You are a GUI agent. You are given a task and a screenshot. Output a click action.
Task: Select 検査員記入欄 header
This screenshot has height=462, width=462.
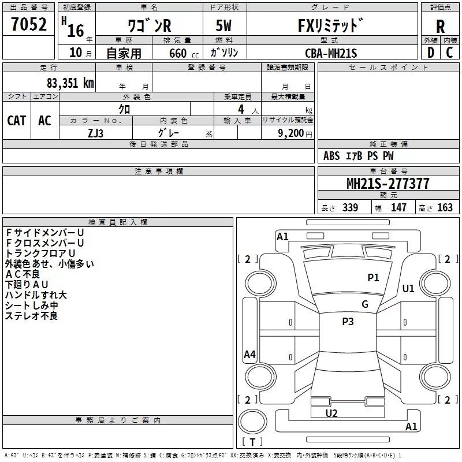click(118, 222)
